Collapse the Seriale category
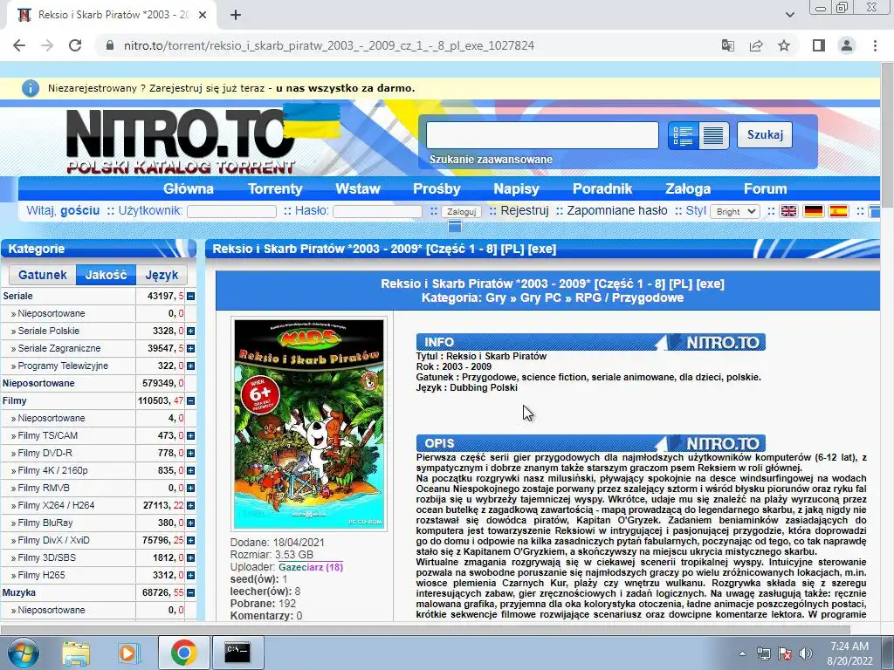Image resolution: width=894 pixels, height=670 pixels. tap(190, 297)
